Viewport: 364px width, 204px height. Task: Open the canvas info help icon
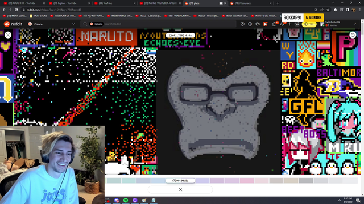[x=353, y=35]
